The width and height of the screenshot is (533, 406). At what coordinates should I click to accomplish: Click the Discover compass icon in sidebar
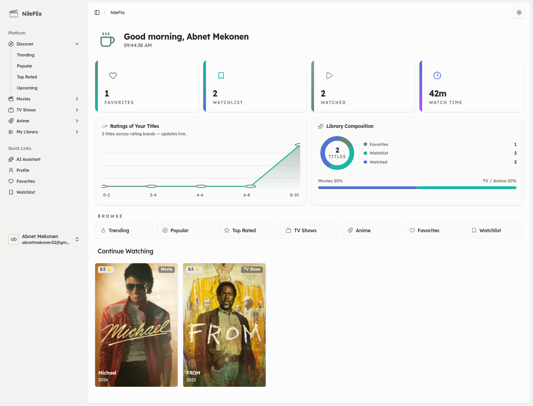pos(11,44)
